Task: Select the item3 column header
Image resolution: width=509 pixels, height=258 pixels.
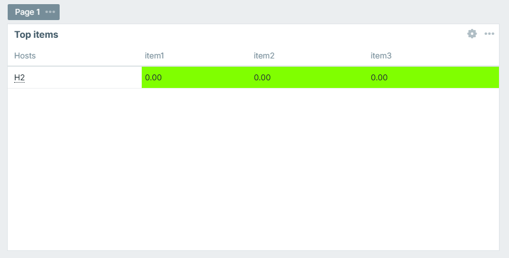Action: (381, 55)
